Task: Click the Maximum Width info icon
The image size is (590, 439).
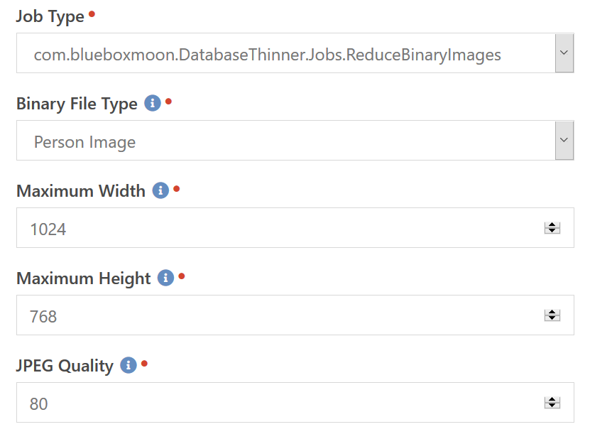Action: tap(160, 190)
